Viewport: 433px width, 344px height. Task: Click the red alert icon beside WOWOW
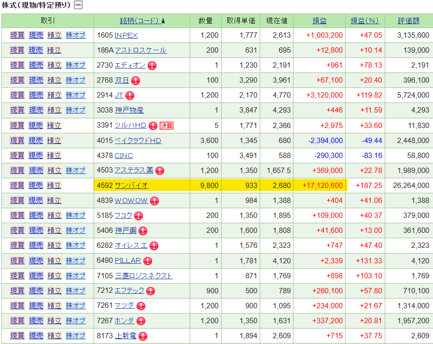coord(154,201)
